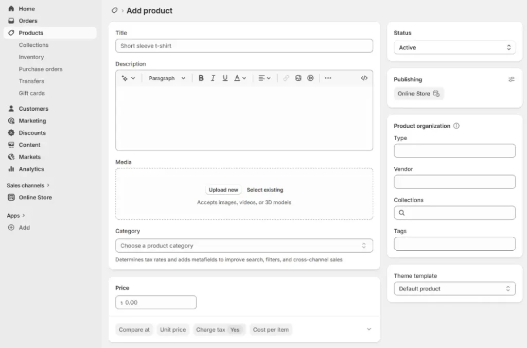Go to Collections in the sidebar
This screenshot has width=527, height=348.
tap(33, 45)
